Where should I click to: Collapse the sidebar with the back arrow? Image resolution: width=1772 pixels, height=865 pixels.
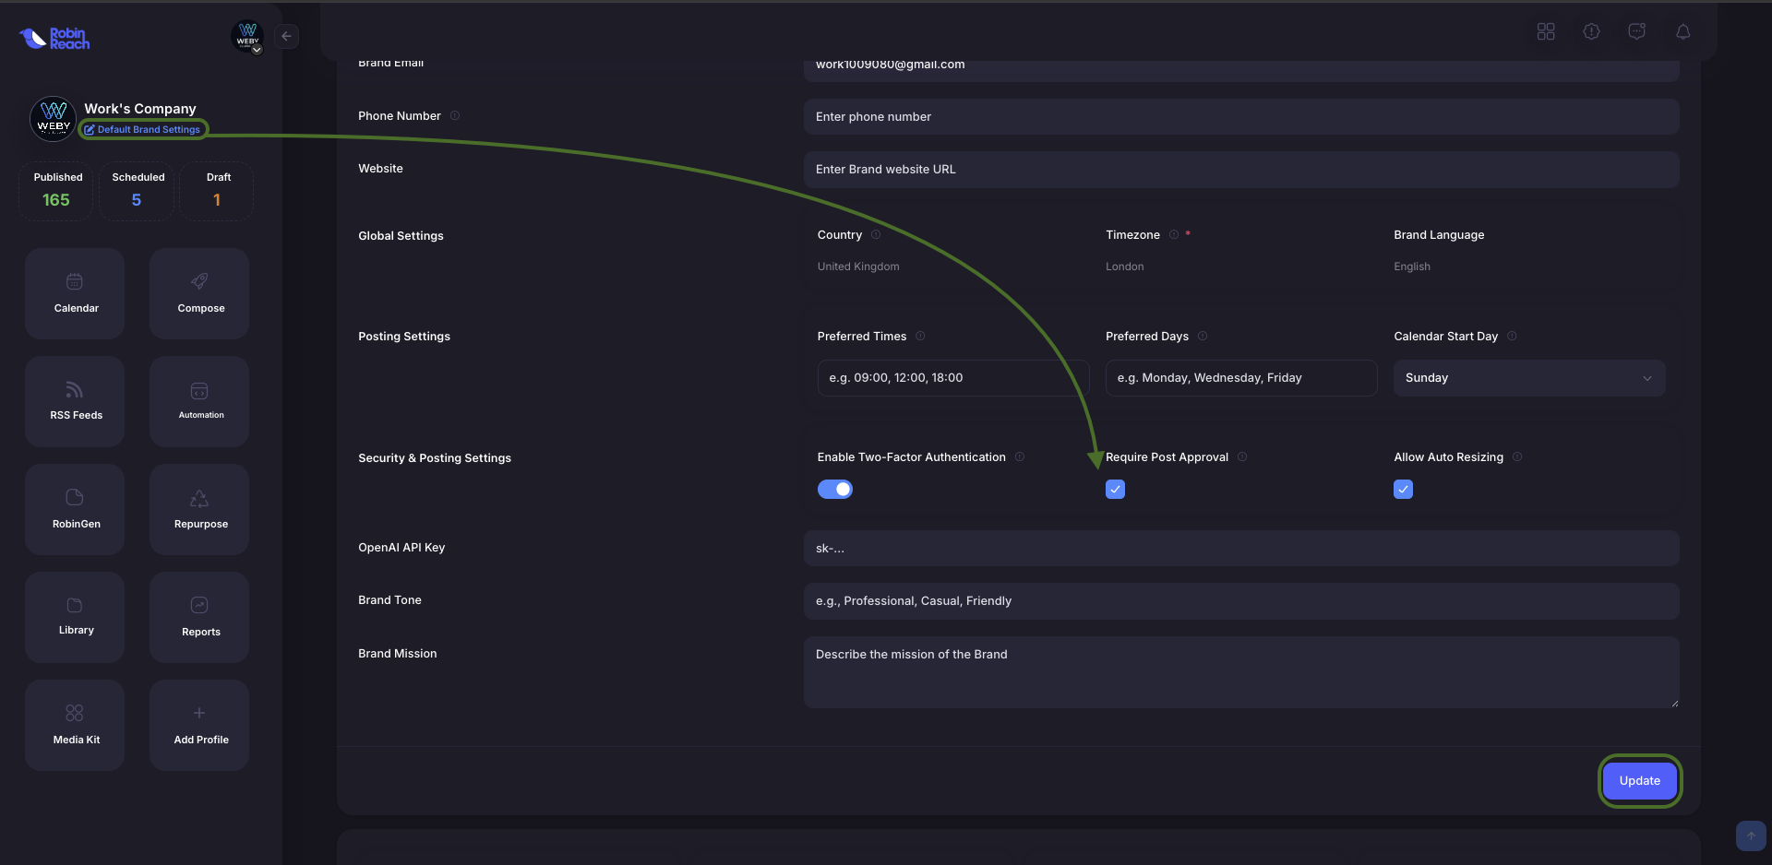coord(287,36)
